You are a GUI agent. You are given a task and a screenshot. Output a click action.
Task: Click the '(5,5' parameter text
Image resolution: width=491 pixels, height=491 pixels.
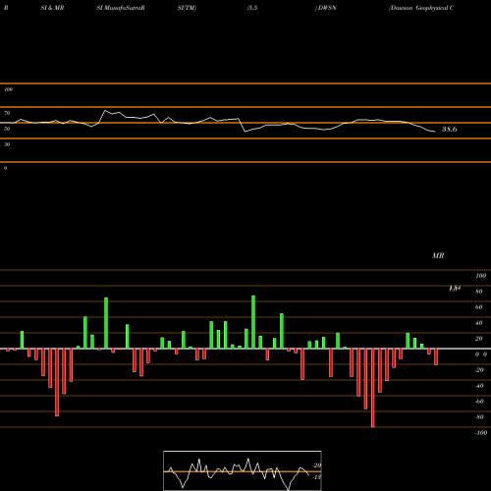point(252,8)
